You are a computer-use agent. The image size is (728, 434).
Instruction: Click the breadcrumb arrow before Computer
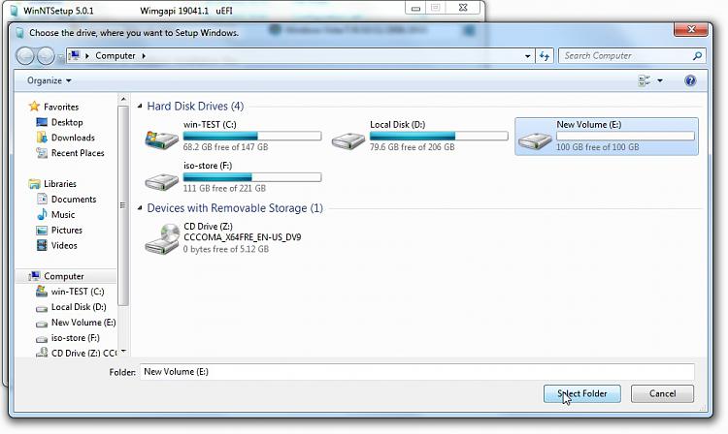[86, 55]
